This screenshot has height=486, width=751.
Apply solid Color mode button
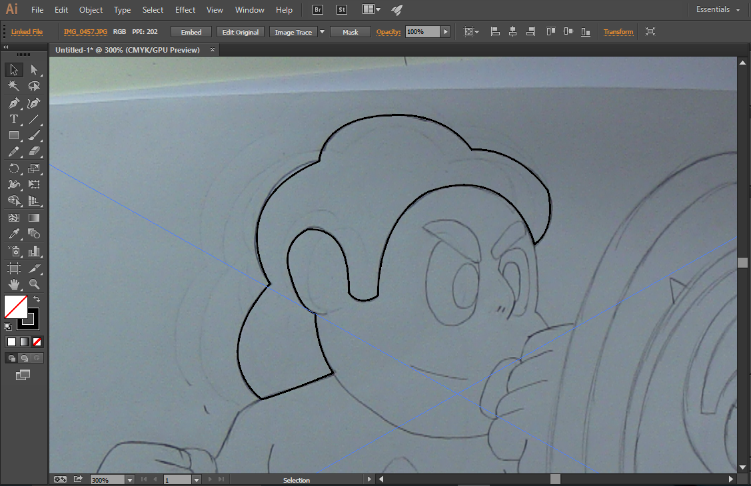[11, 342]
